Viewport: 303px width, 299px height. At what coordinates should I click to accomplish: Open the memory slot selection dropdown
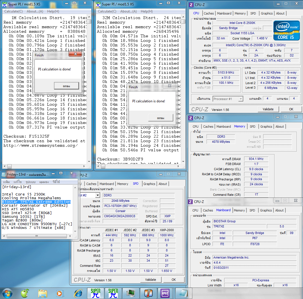[x=98, y=195]
